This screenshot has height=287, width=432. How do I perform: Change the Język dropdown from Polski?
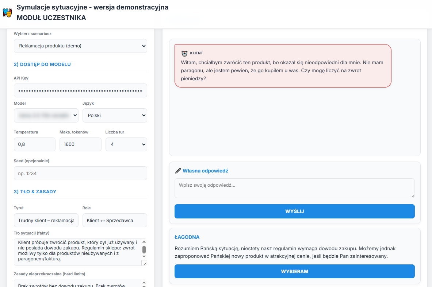point(115,115)
